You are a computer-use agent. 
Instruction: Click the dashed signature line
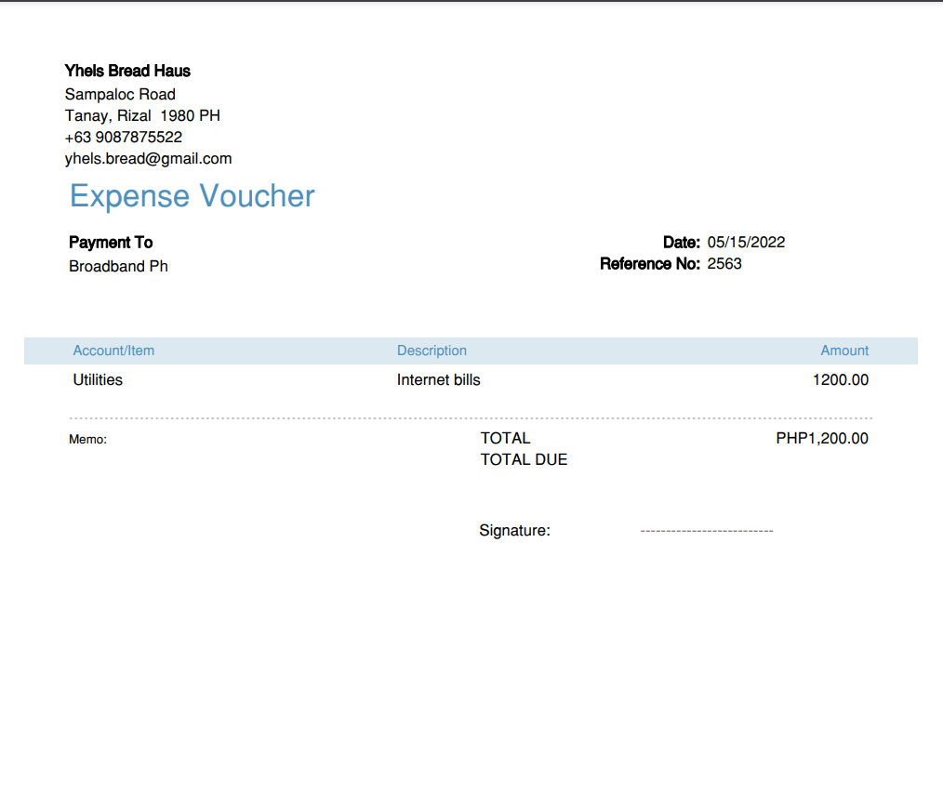click(x=707, y=531)
